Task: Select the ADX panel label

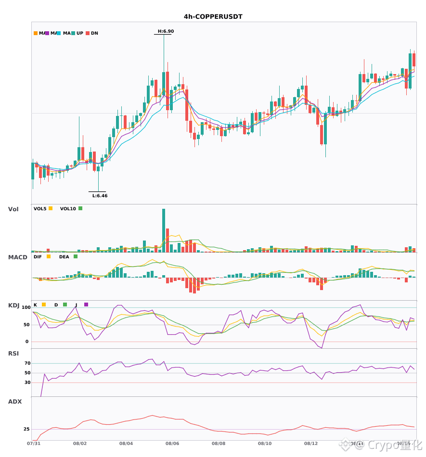Action: 15,402
